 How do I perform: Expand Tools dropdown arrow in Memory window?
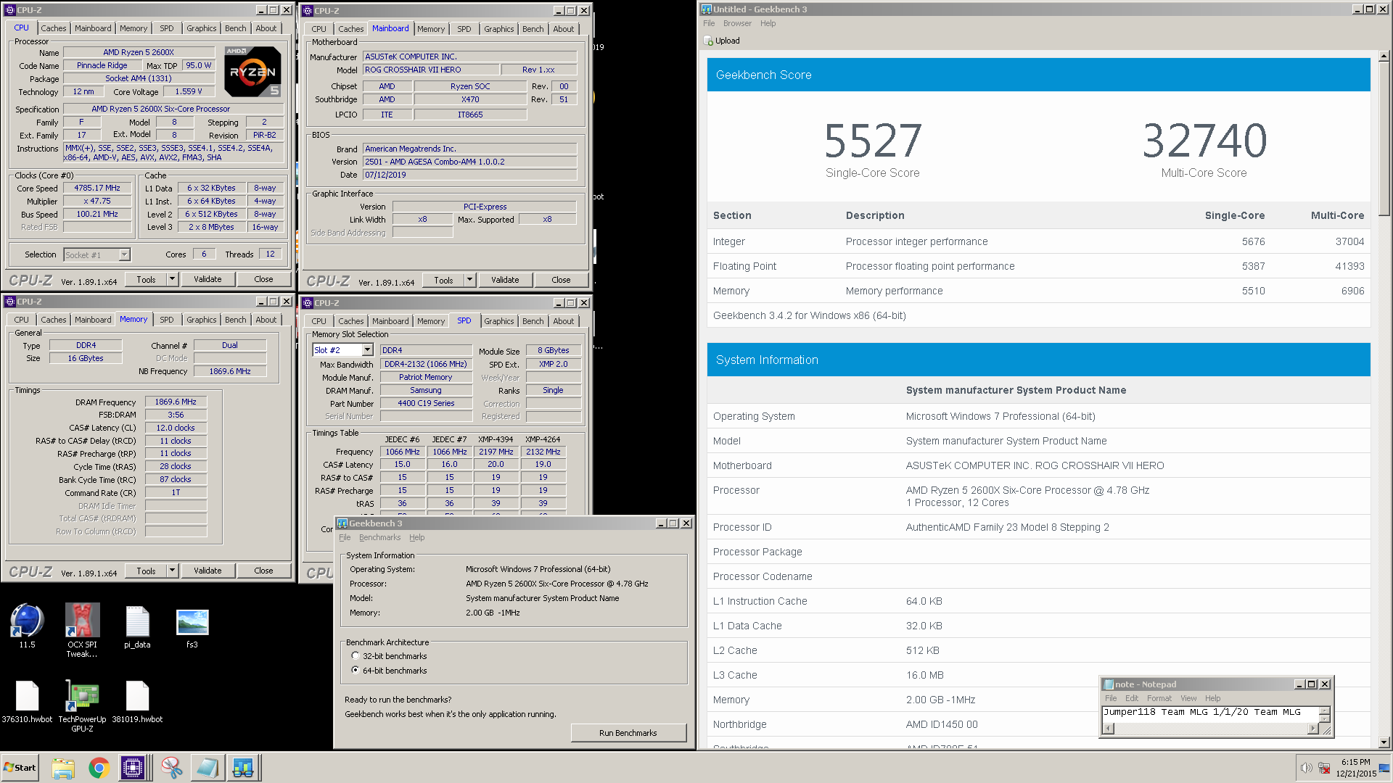tap(173, 571)
